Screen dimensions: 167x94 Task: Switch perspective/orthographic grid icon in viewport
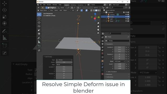click(x=98, y=33)
